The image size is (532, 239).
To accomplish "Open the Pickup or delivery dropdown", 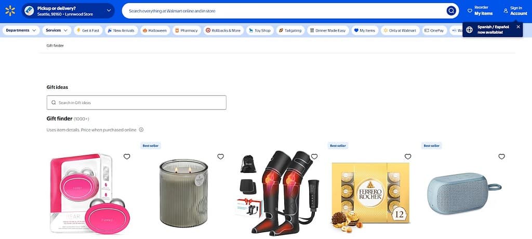I will tap(68, 11).
